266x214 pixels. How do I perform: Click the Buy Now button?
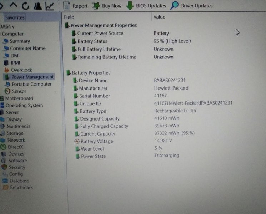click(107, 6)
